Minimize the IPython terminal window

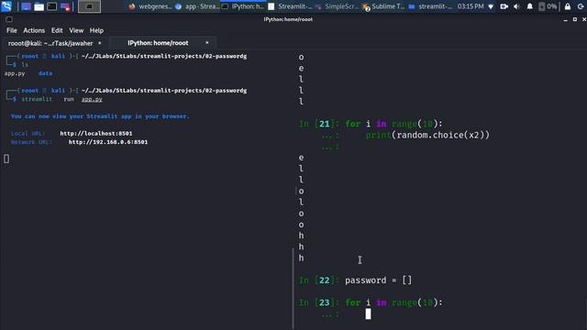tap(565, 19)
